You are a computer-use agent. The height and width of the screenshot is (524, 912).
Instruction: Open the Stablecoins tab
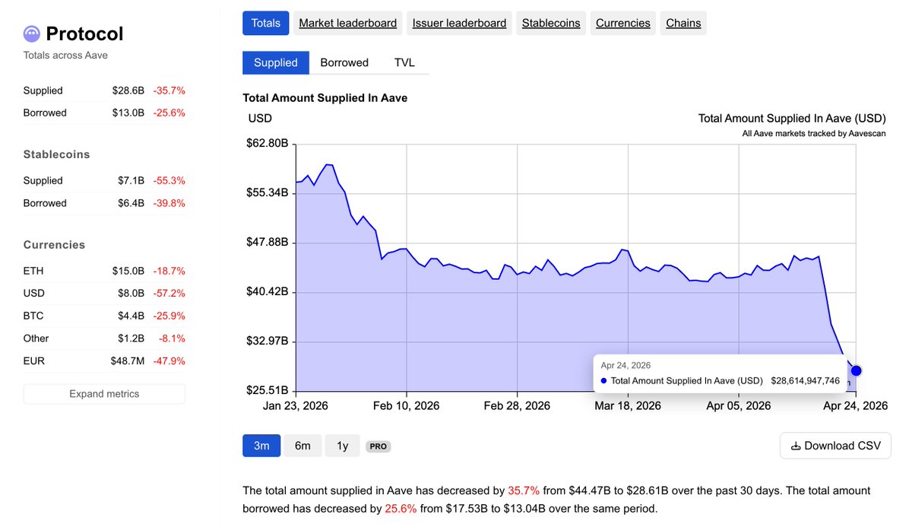[x=551, y=23]
